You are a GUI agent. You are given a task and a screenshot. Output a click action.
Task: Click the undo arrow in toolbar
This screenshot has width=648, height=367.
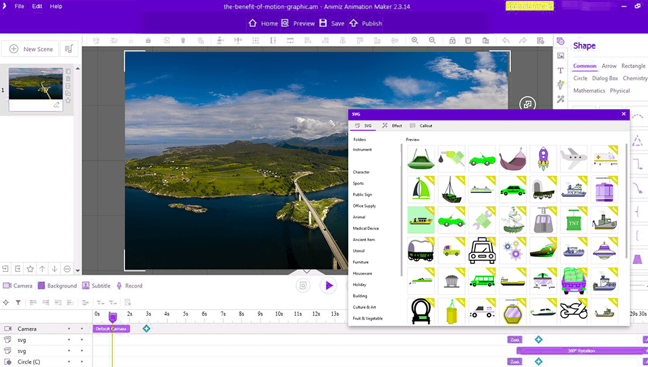point(506,40)
